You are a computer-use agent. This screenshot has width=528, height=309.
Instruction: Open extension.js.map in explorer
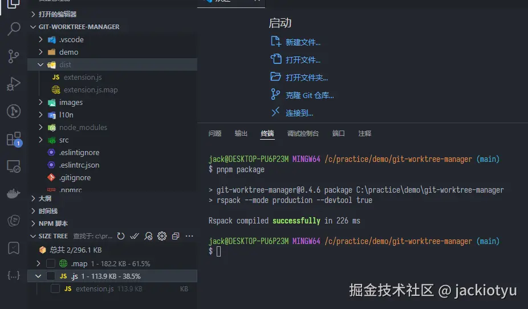point(91,90)
